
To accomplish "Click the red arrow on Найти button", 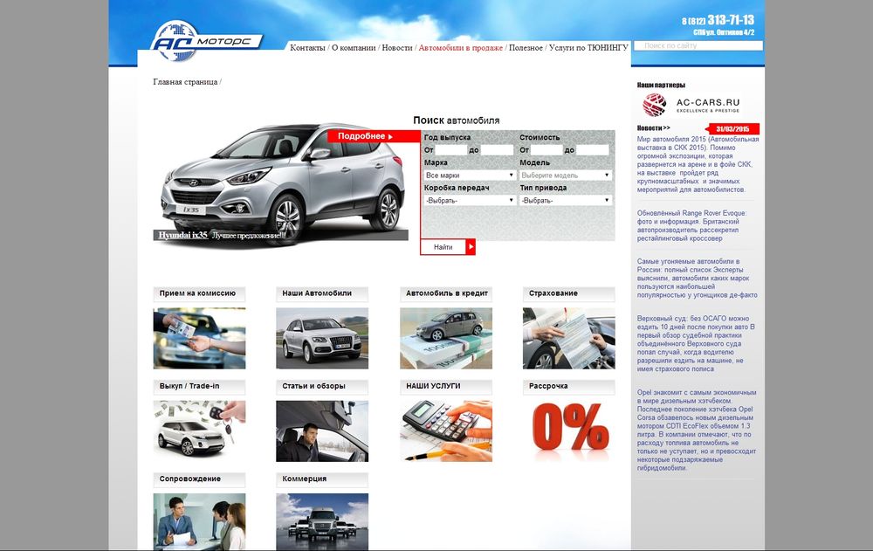I will (x=471, y=247).
